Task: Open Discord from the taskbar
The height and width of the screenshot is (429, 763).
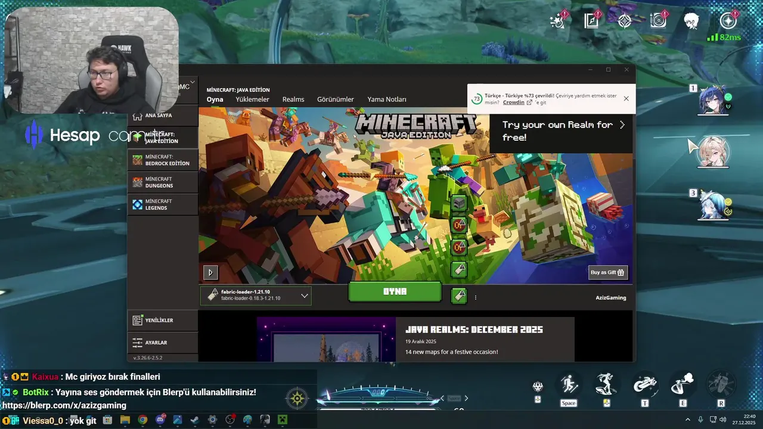Action: 160,420
